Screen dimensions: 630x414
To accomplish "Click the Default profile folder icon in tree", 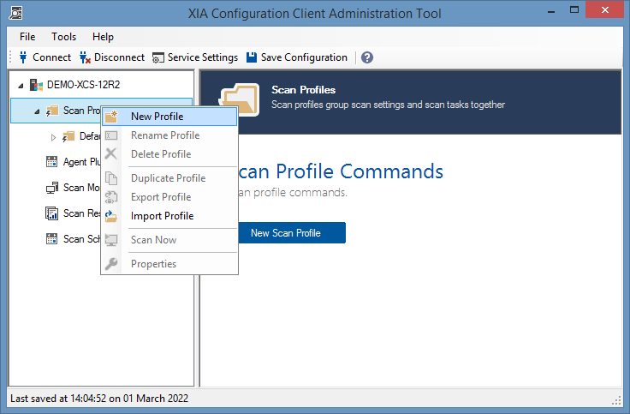I will [x=68, y=137].
